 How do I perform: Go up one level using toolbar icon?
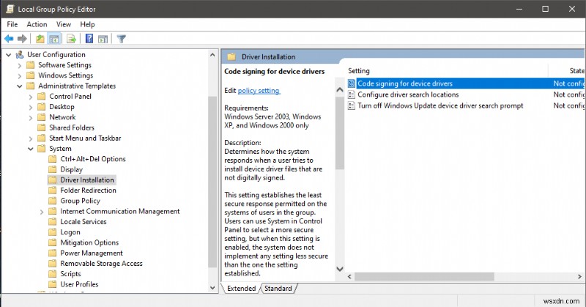40,39
